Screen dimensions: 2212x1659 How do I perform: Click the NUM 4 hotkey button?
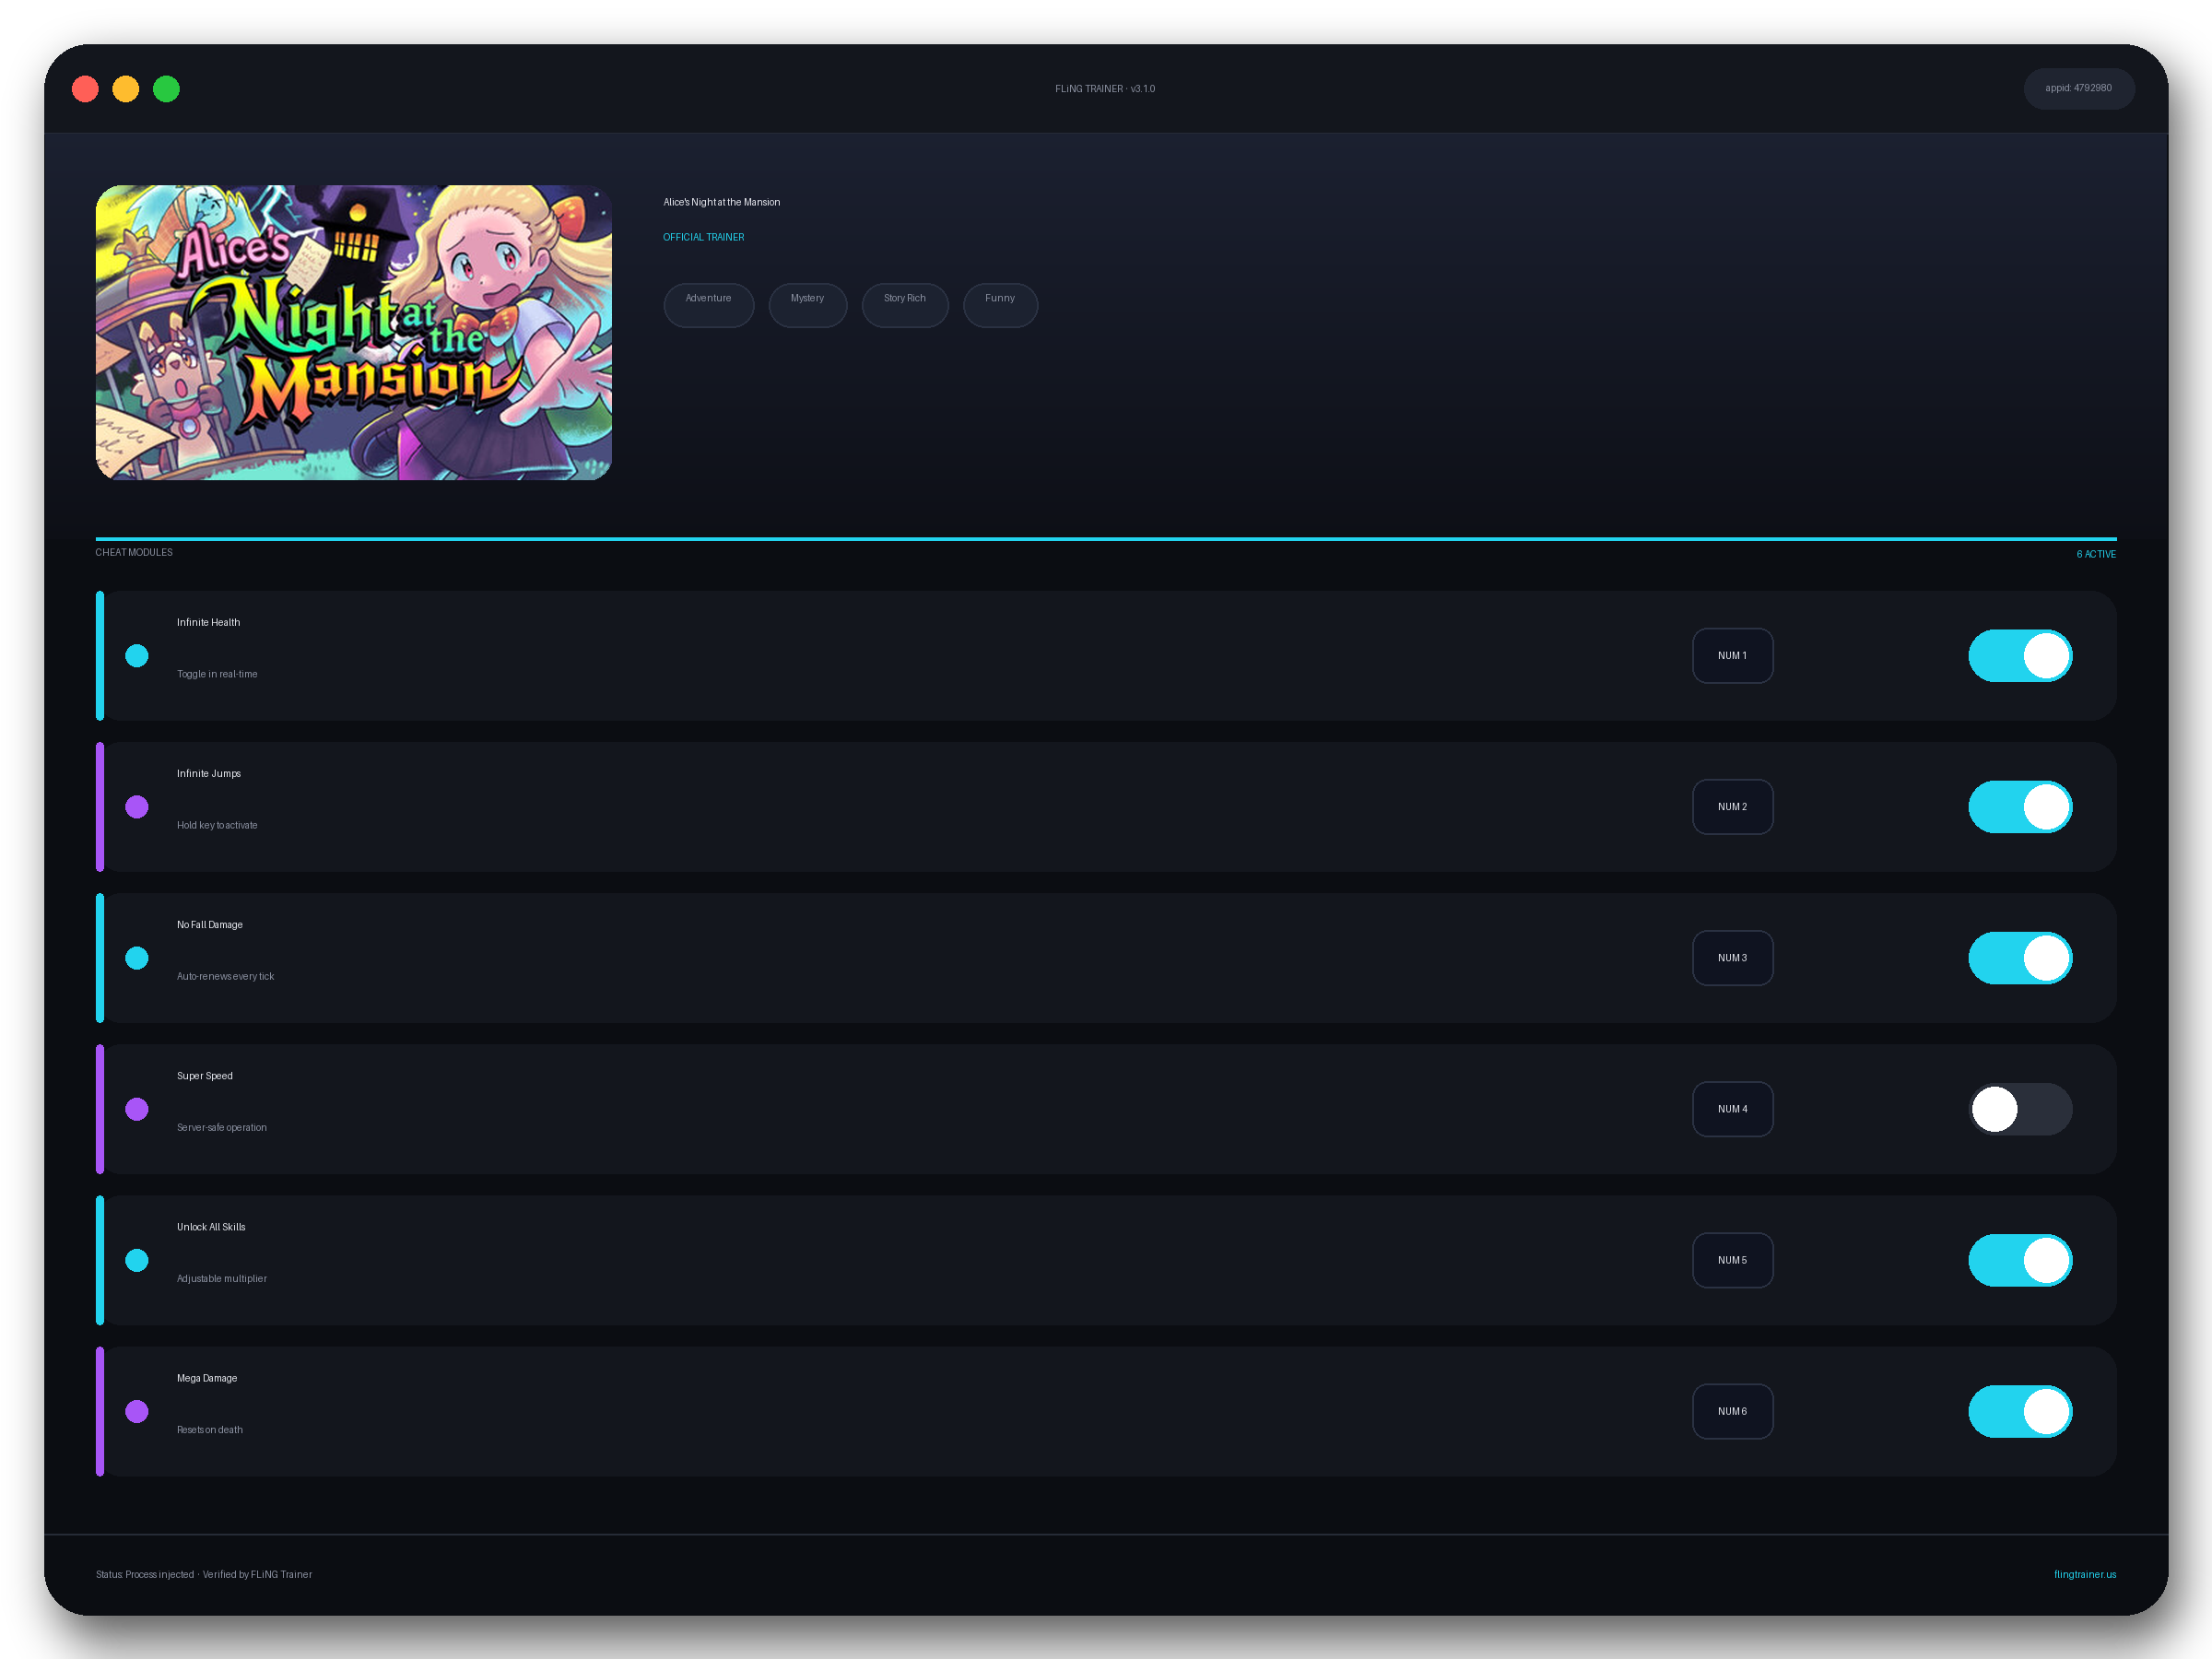click(x=1732, y=1109)
